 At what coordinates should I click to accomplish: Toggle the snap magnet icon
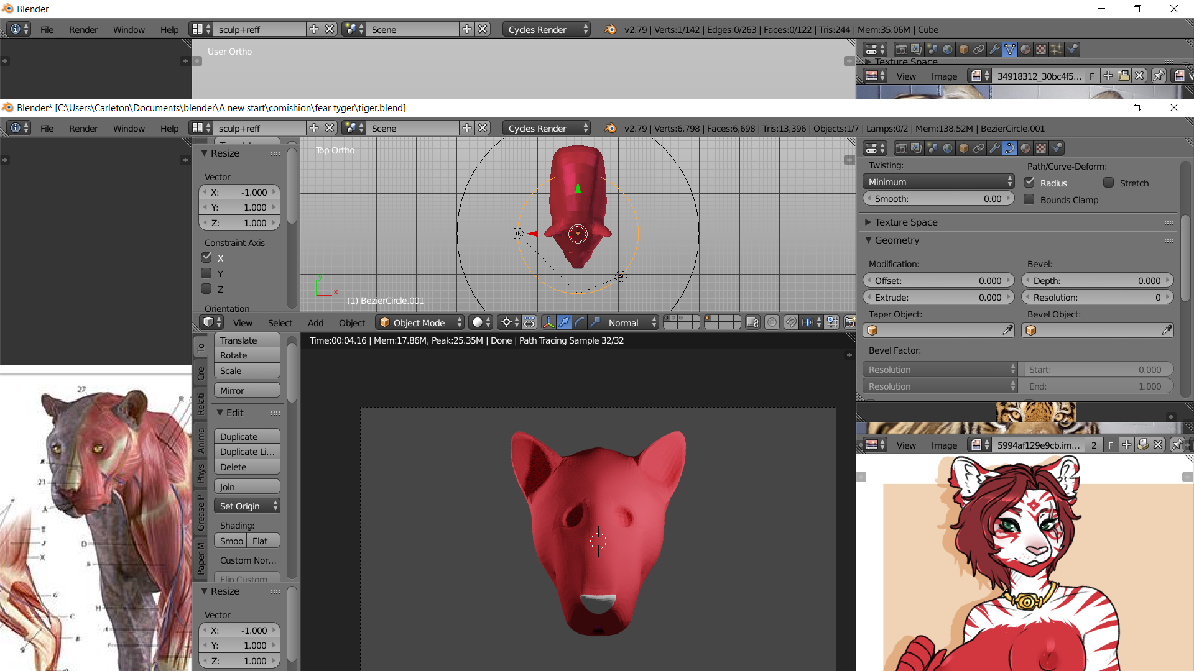point(790,322)
